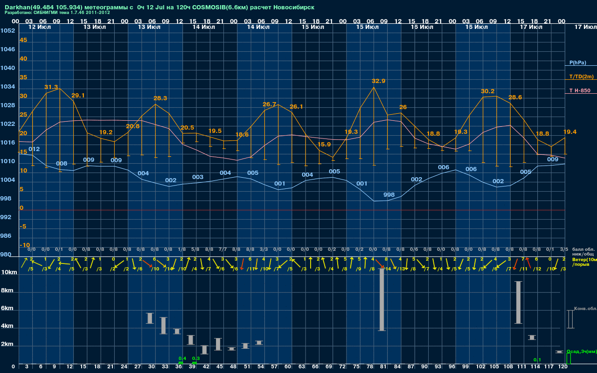Click the 26.7 temperature peak label

tap(270, 104)
